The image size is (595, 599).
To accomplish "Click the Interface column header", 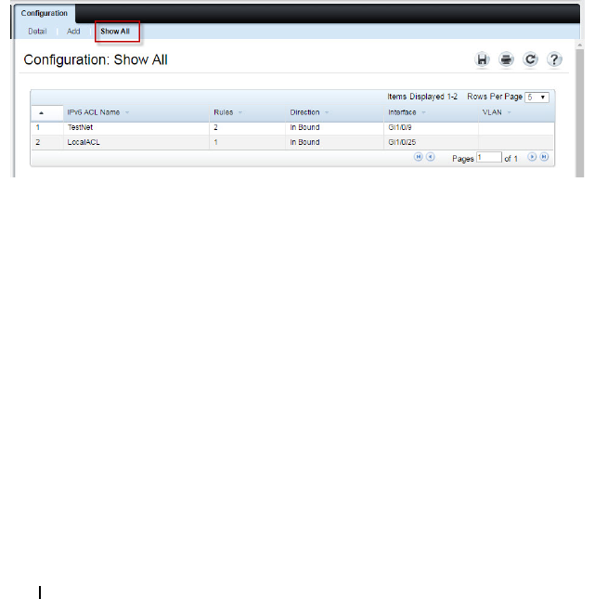I will pos(431,112).
